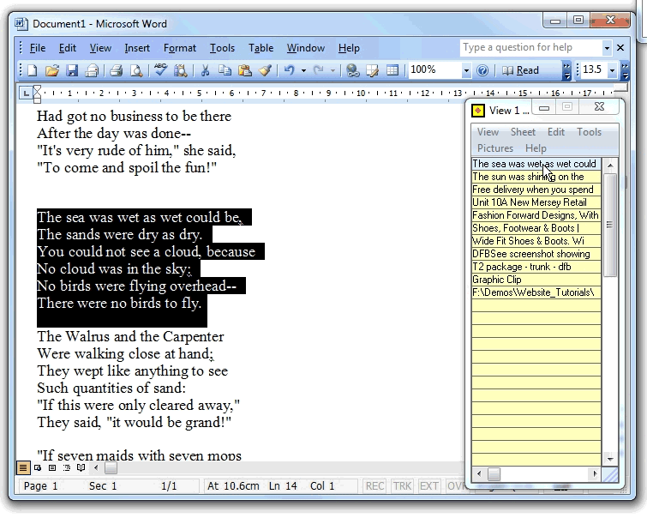Activate the Format Painter brush
The width and height of the screenshot is (647, 518).
click(x=265, y=70)
